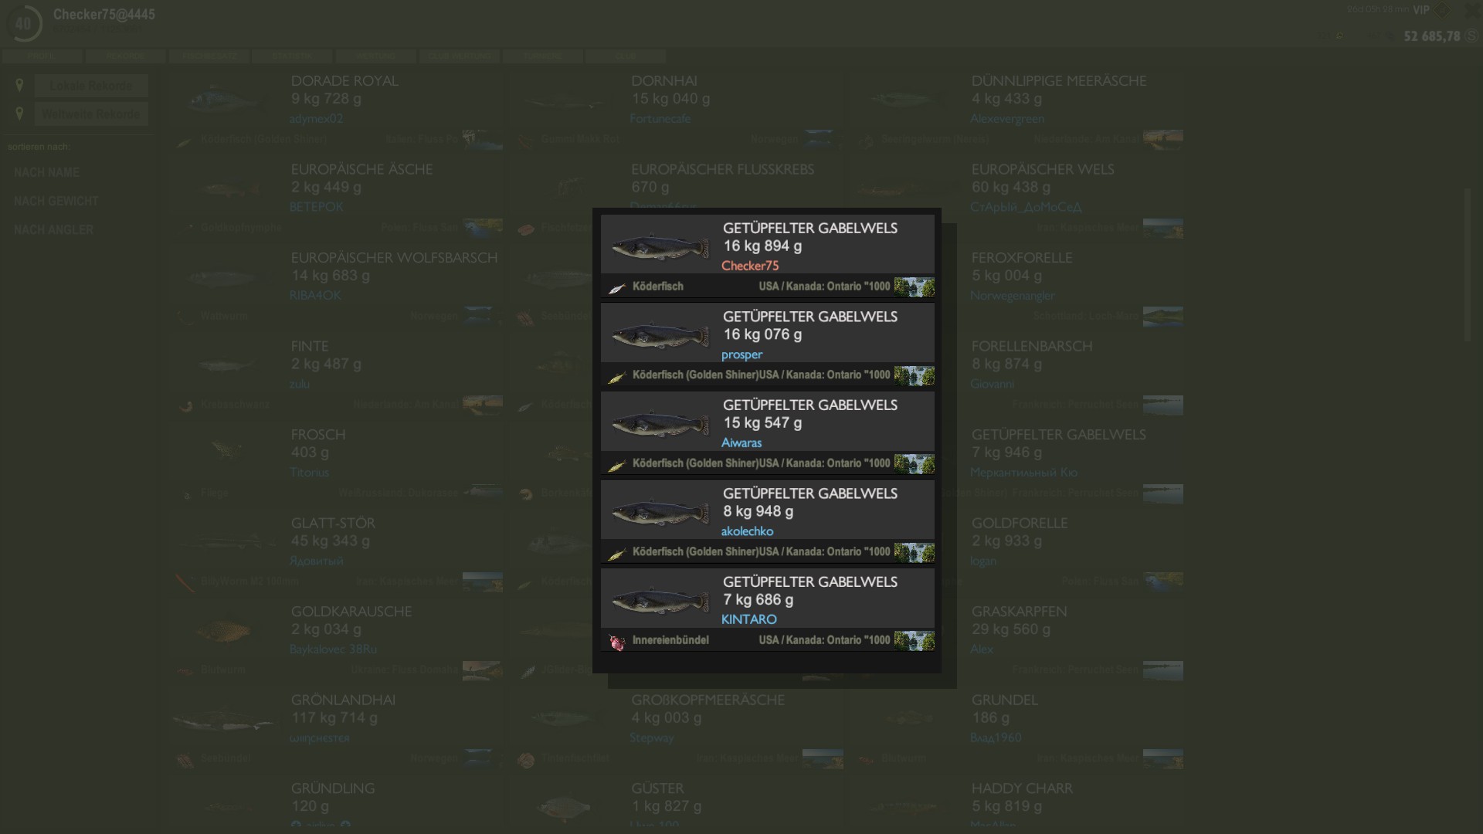
Task: Click the VIP diamond badge icon
Action: coord(1441,11)
